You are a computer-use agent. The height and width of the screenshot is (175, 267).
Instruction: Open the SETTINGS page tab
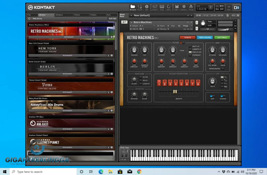coord(222,37)
